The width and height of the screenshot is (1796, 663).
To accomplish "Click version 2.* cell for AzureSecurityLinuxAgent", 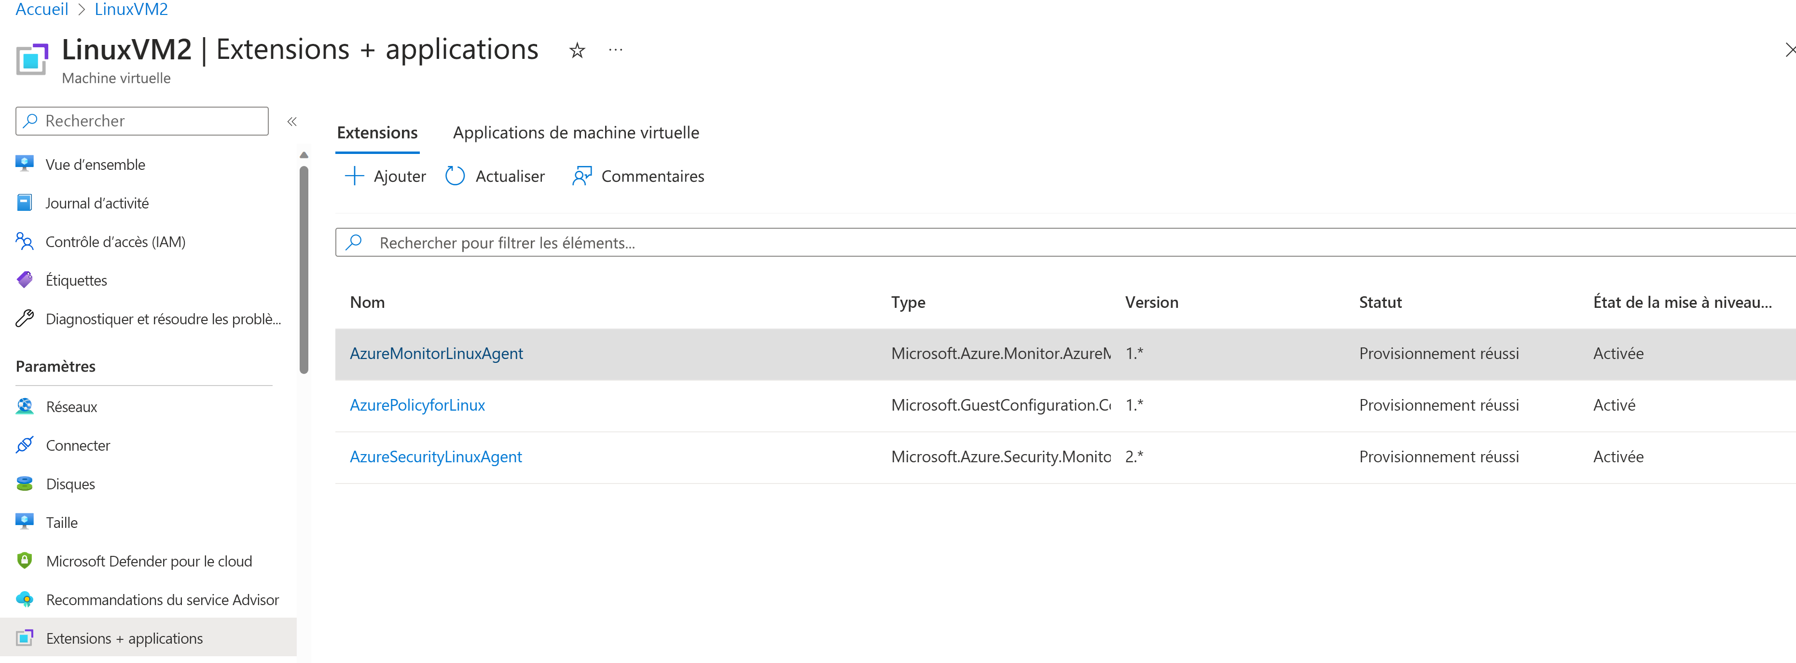I will (x=1133, y=456).
